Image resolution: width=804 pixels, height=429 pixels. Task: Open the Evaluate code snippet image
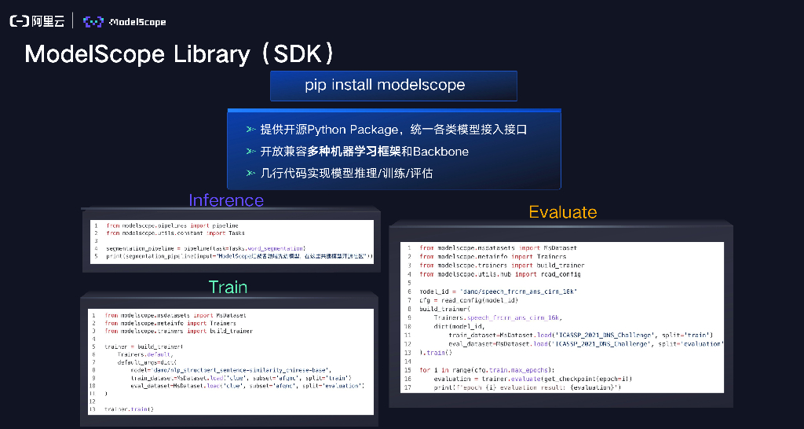562,317
